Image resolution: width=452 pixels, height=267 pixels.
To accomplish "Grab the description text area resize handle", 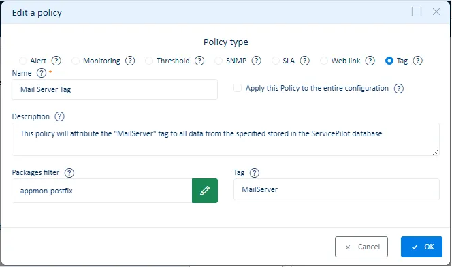I will click(x=436, y=152).
